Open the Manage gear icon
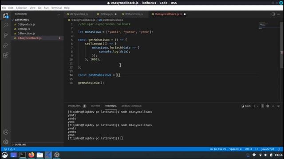 pyautogui.click(x=6, y=142)
